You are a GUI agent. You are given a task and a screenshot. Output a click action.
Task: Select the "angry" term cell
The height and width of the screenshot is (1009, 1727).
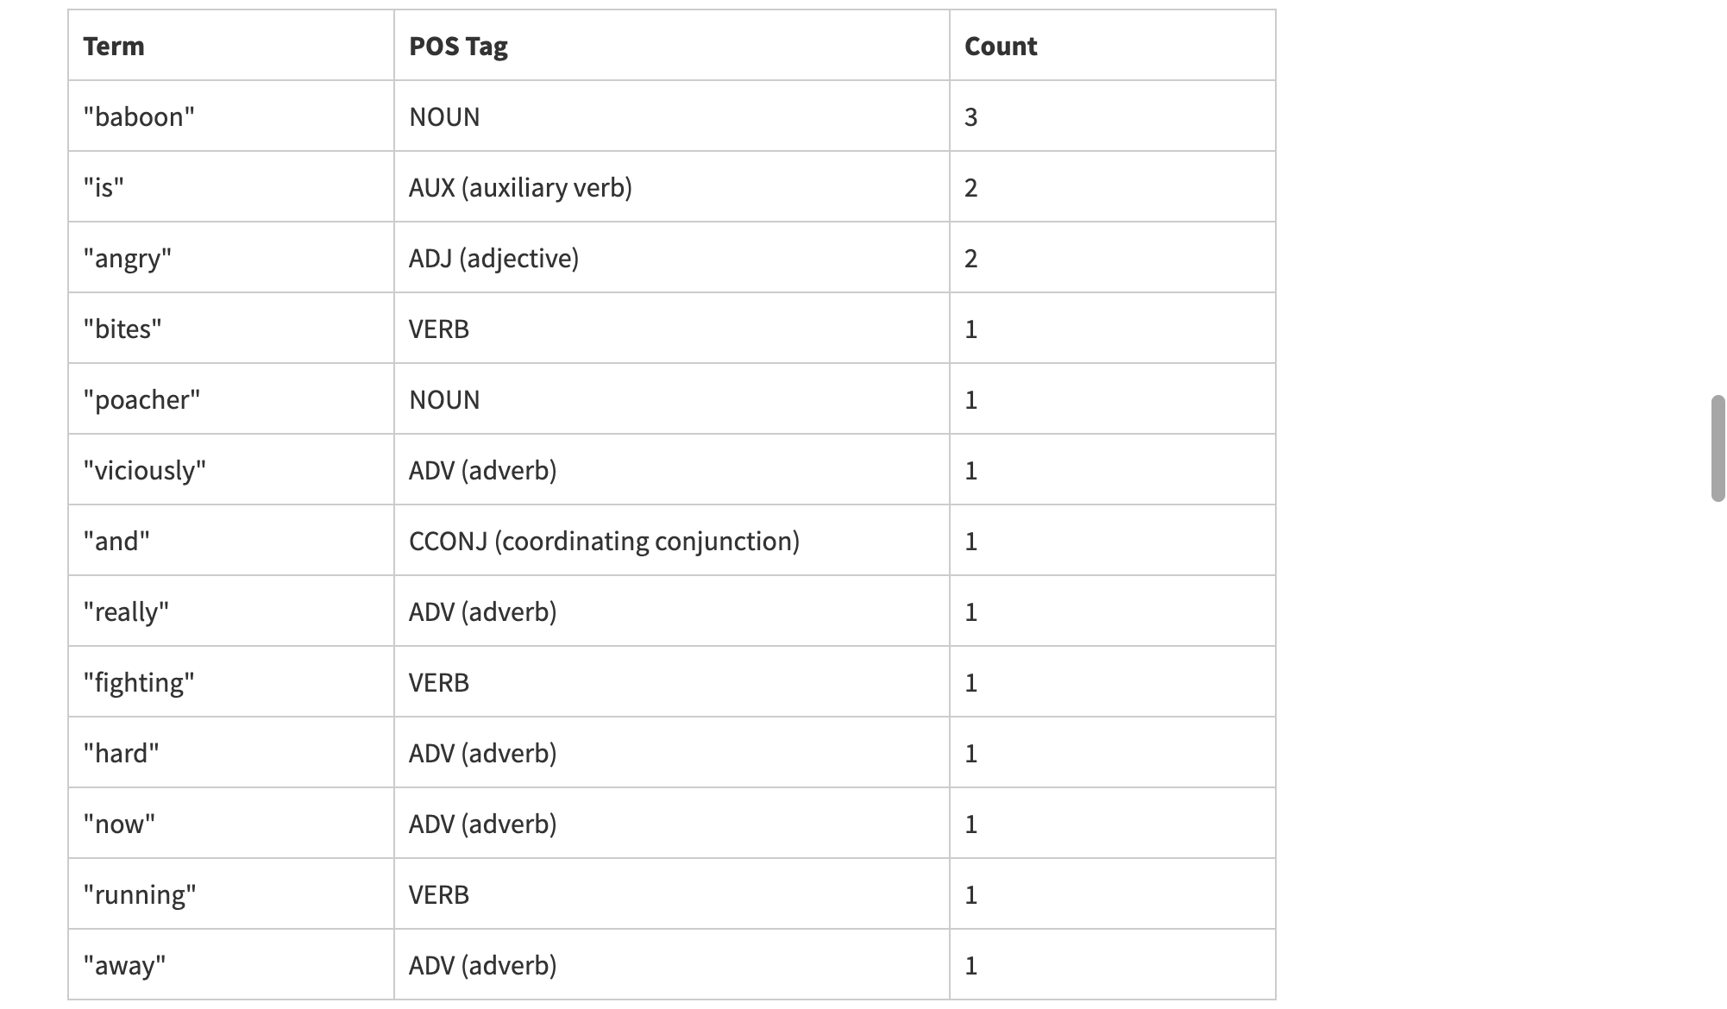pyautogui.click(x=128, y=259)
